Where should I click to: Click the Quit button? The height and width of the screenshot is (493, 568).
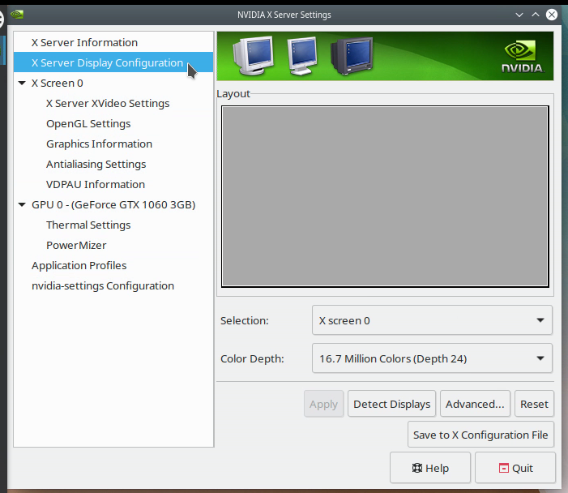515,468
